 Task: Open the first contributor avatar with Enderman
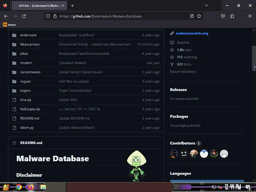point(174,154)
